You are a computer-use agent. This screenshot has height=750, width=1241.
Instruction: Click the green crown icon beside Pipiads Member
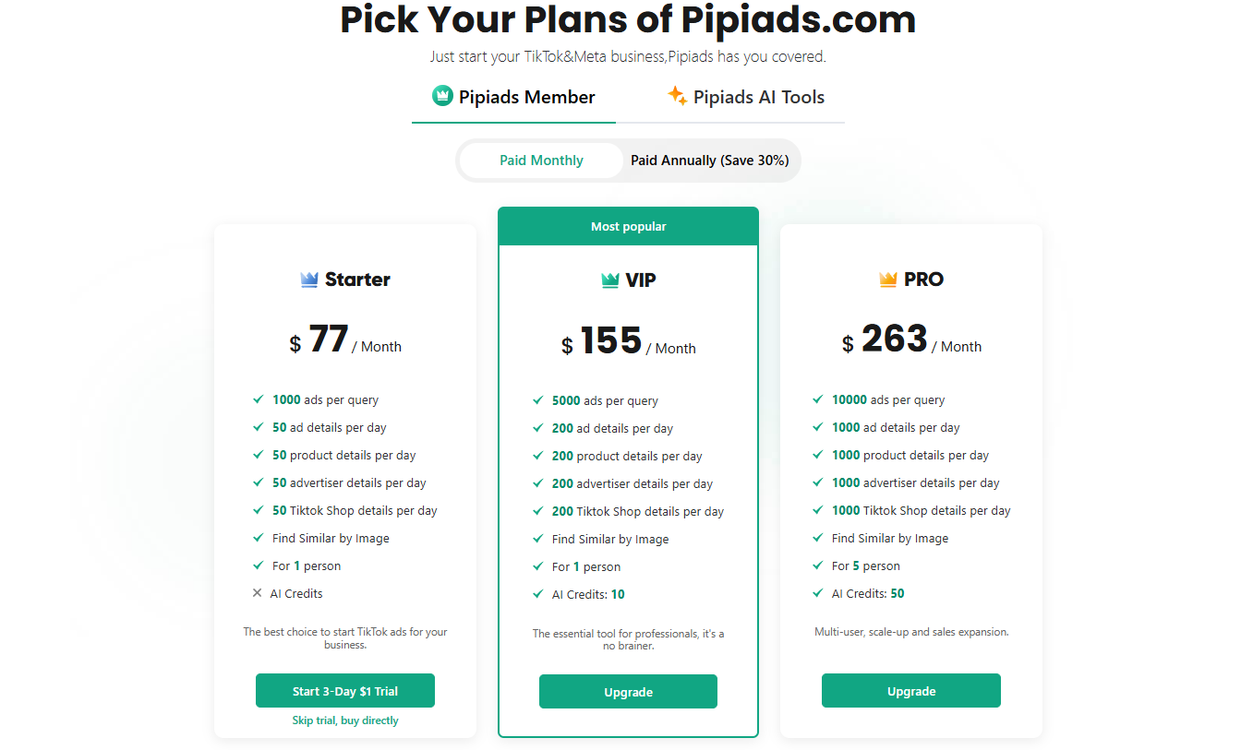click(442, 96)
